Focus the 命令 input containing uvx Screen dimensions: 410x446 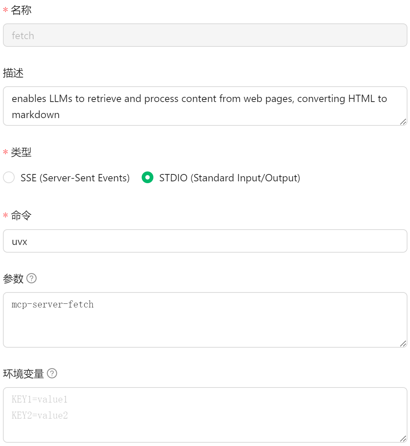pyautogui.click(x=205, y=241)
